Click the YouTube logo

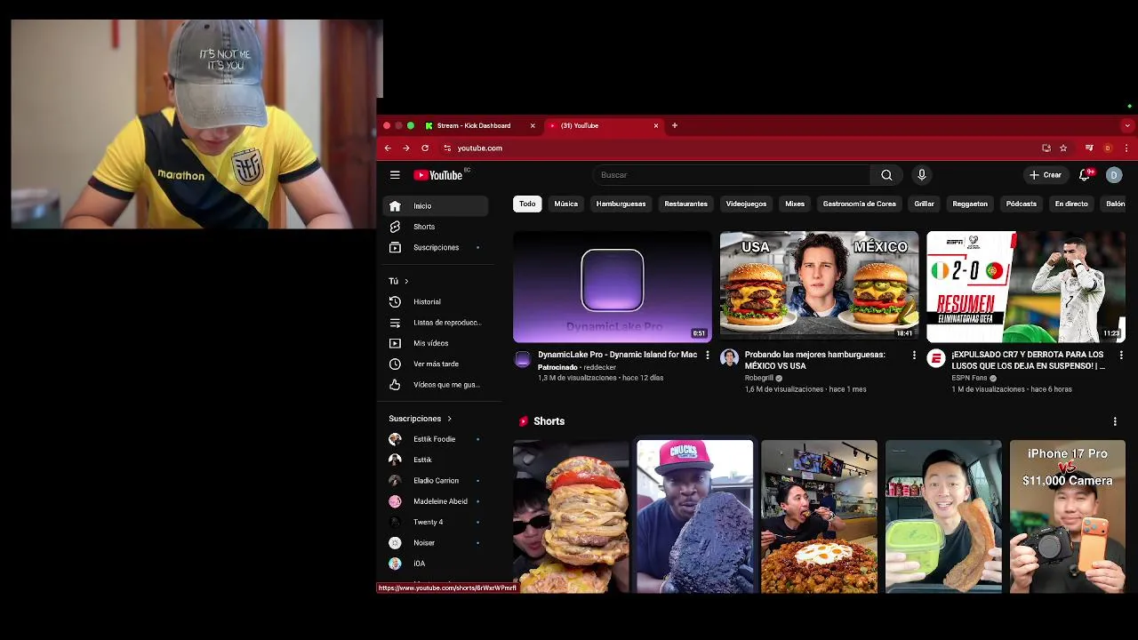point(438,175)
